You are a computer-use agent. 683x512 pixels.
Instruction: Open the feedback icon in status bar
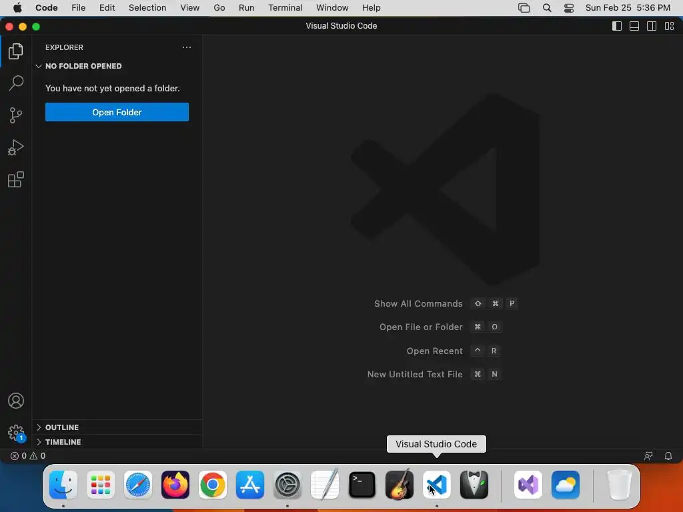648,456
